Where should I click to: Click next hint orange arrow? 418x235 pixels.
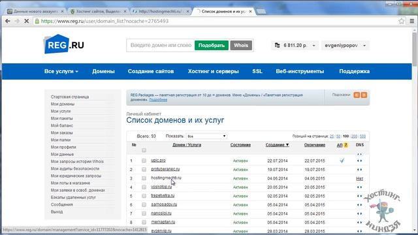[364, 95]
